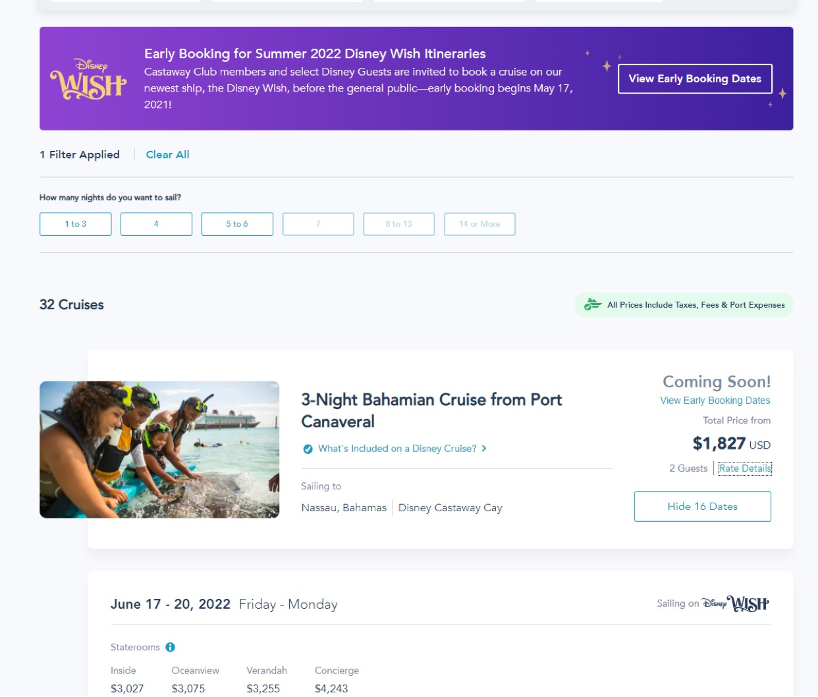Viewport: 818px width, 697px height.
Task: Select the 14 or More nights filter
Action: (479, 224)
